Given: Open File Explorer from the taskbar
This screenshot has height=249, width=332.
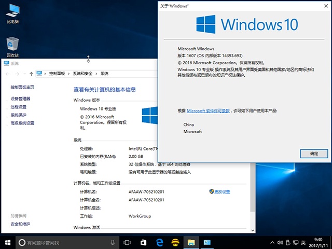Looking at the screenshot, I should pos(191,242).
